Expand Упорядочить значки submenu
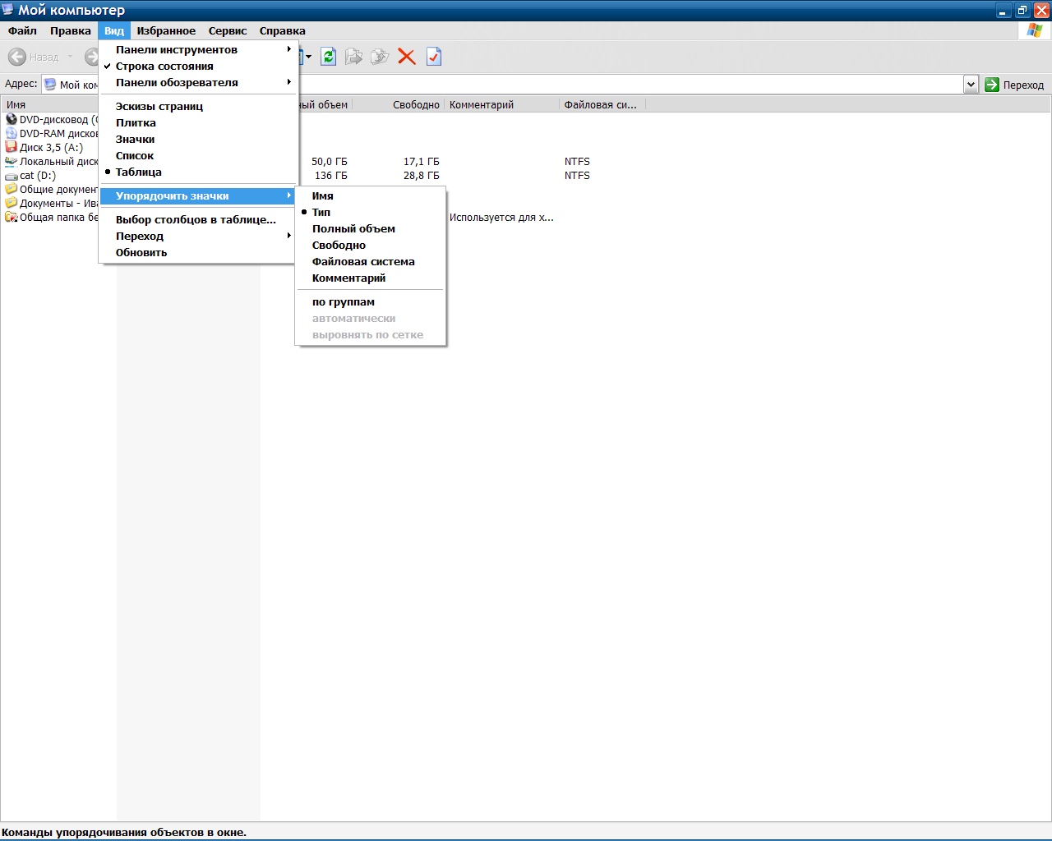Screen dimensions: 1052x841 click(197, 195)
